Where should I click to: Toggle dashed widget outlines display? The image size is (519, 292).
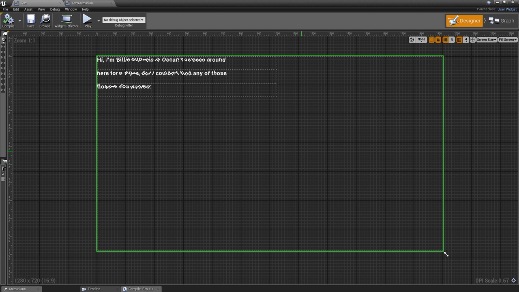click(x=432, y=40)
